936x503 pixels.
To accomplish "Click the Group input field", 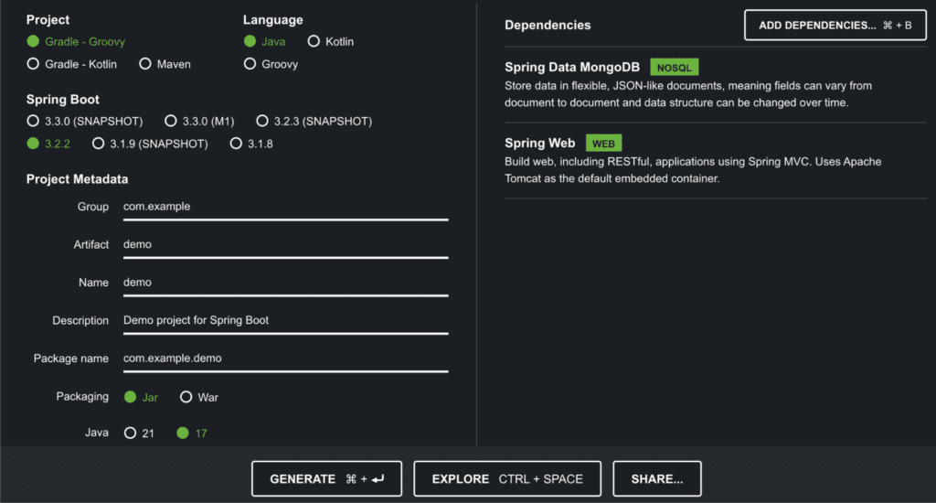I will tap(284, 207).
